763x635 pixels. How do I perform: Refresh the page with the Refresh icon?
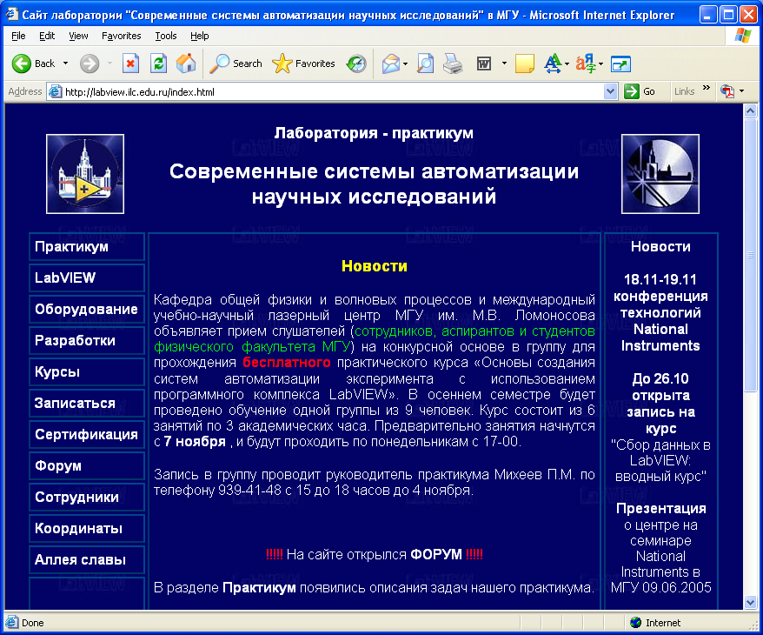[x=158, y=63]
